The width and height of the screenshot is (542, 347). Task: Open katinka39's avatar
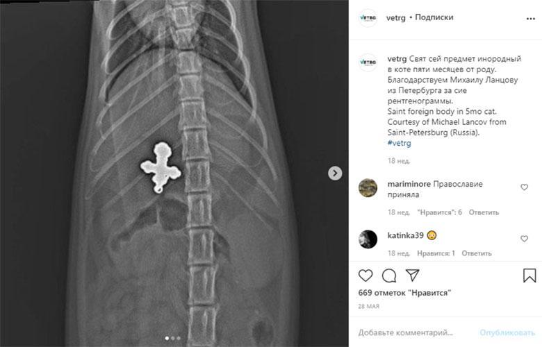tap(368, 239)
